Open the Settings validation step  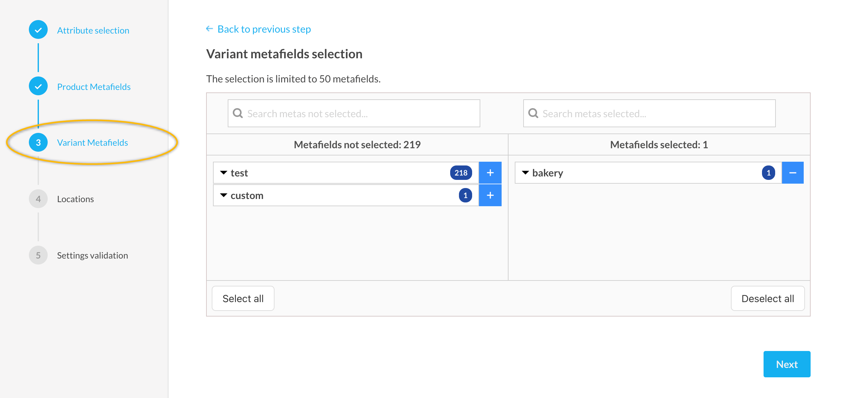point(93,255)
